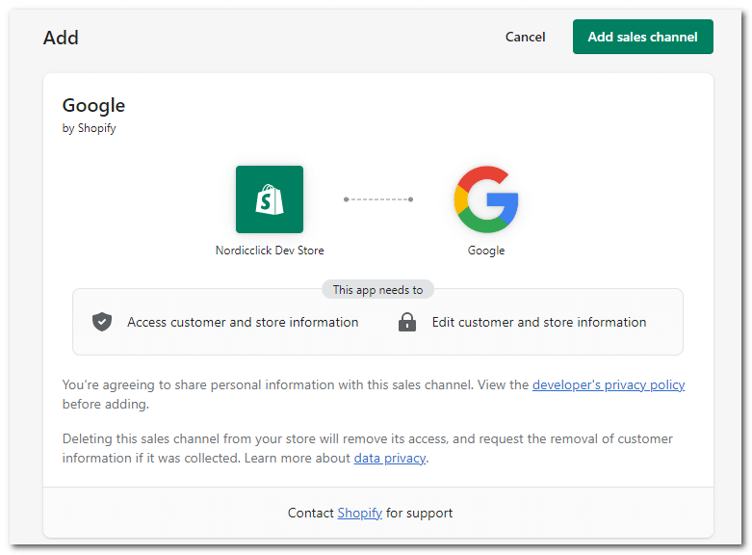Click the Google label under the logo

(x=486, y=251)
